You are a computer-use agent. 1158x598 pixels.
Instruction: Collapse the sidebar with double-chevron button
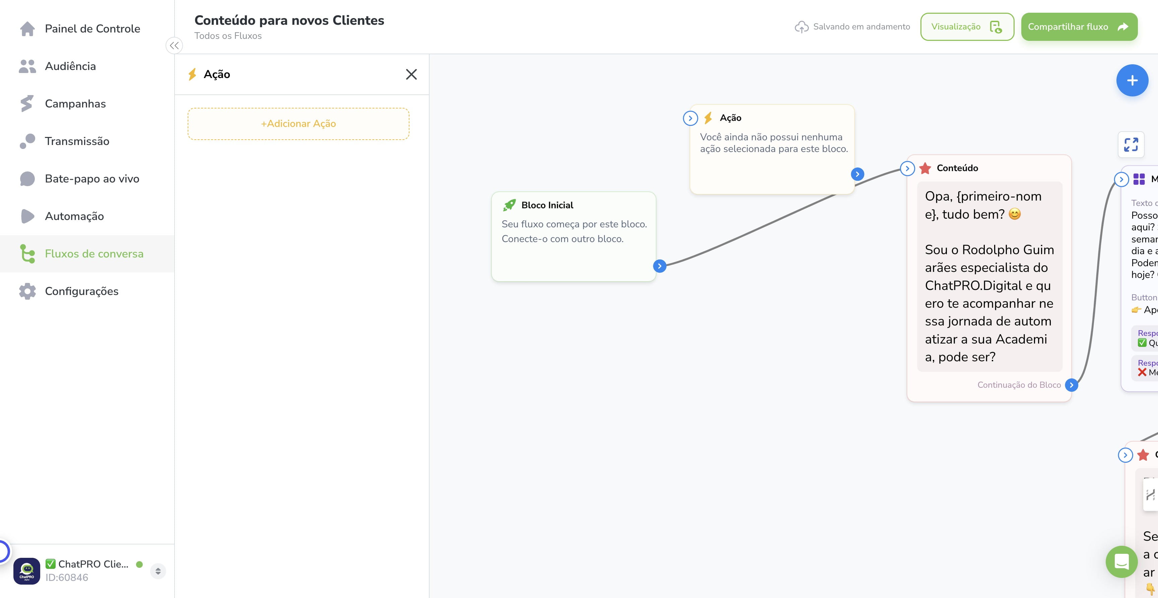(175, 46)
